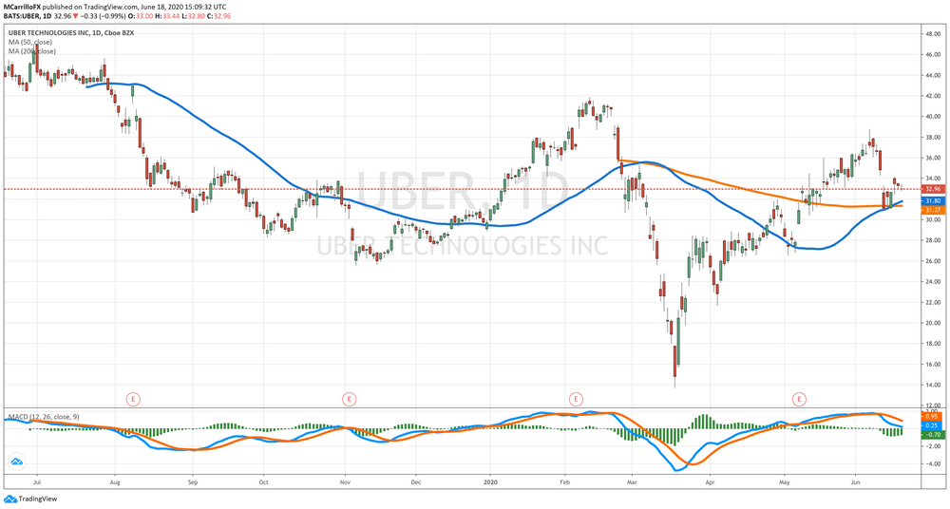Click the 28.00 price axis label
This screenshot has height=509, width=950.
[x=933, y=240]
